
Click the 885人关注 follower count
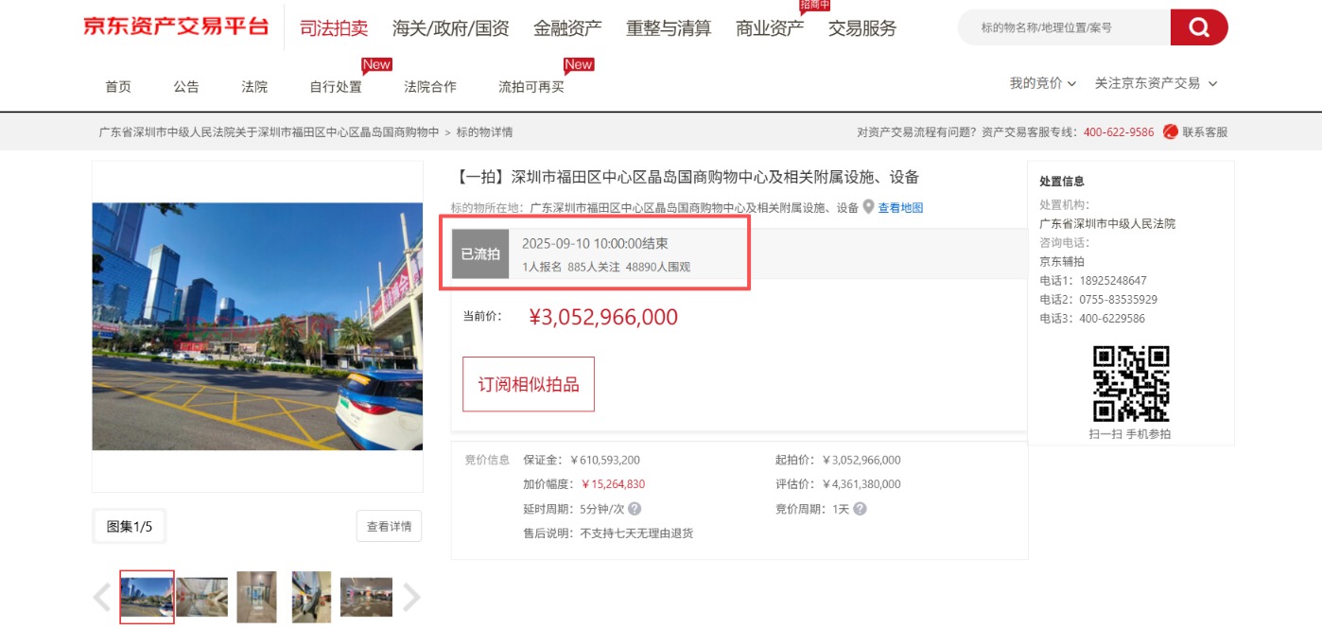[x=594, y=268]
